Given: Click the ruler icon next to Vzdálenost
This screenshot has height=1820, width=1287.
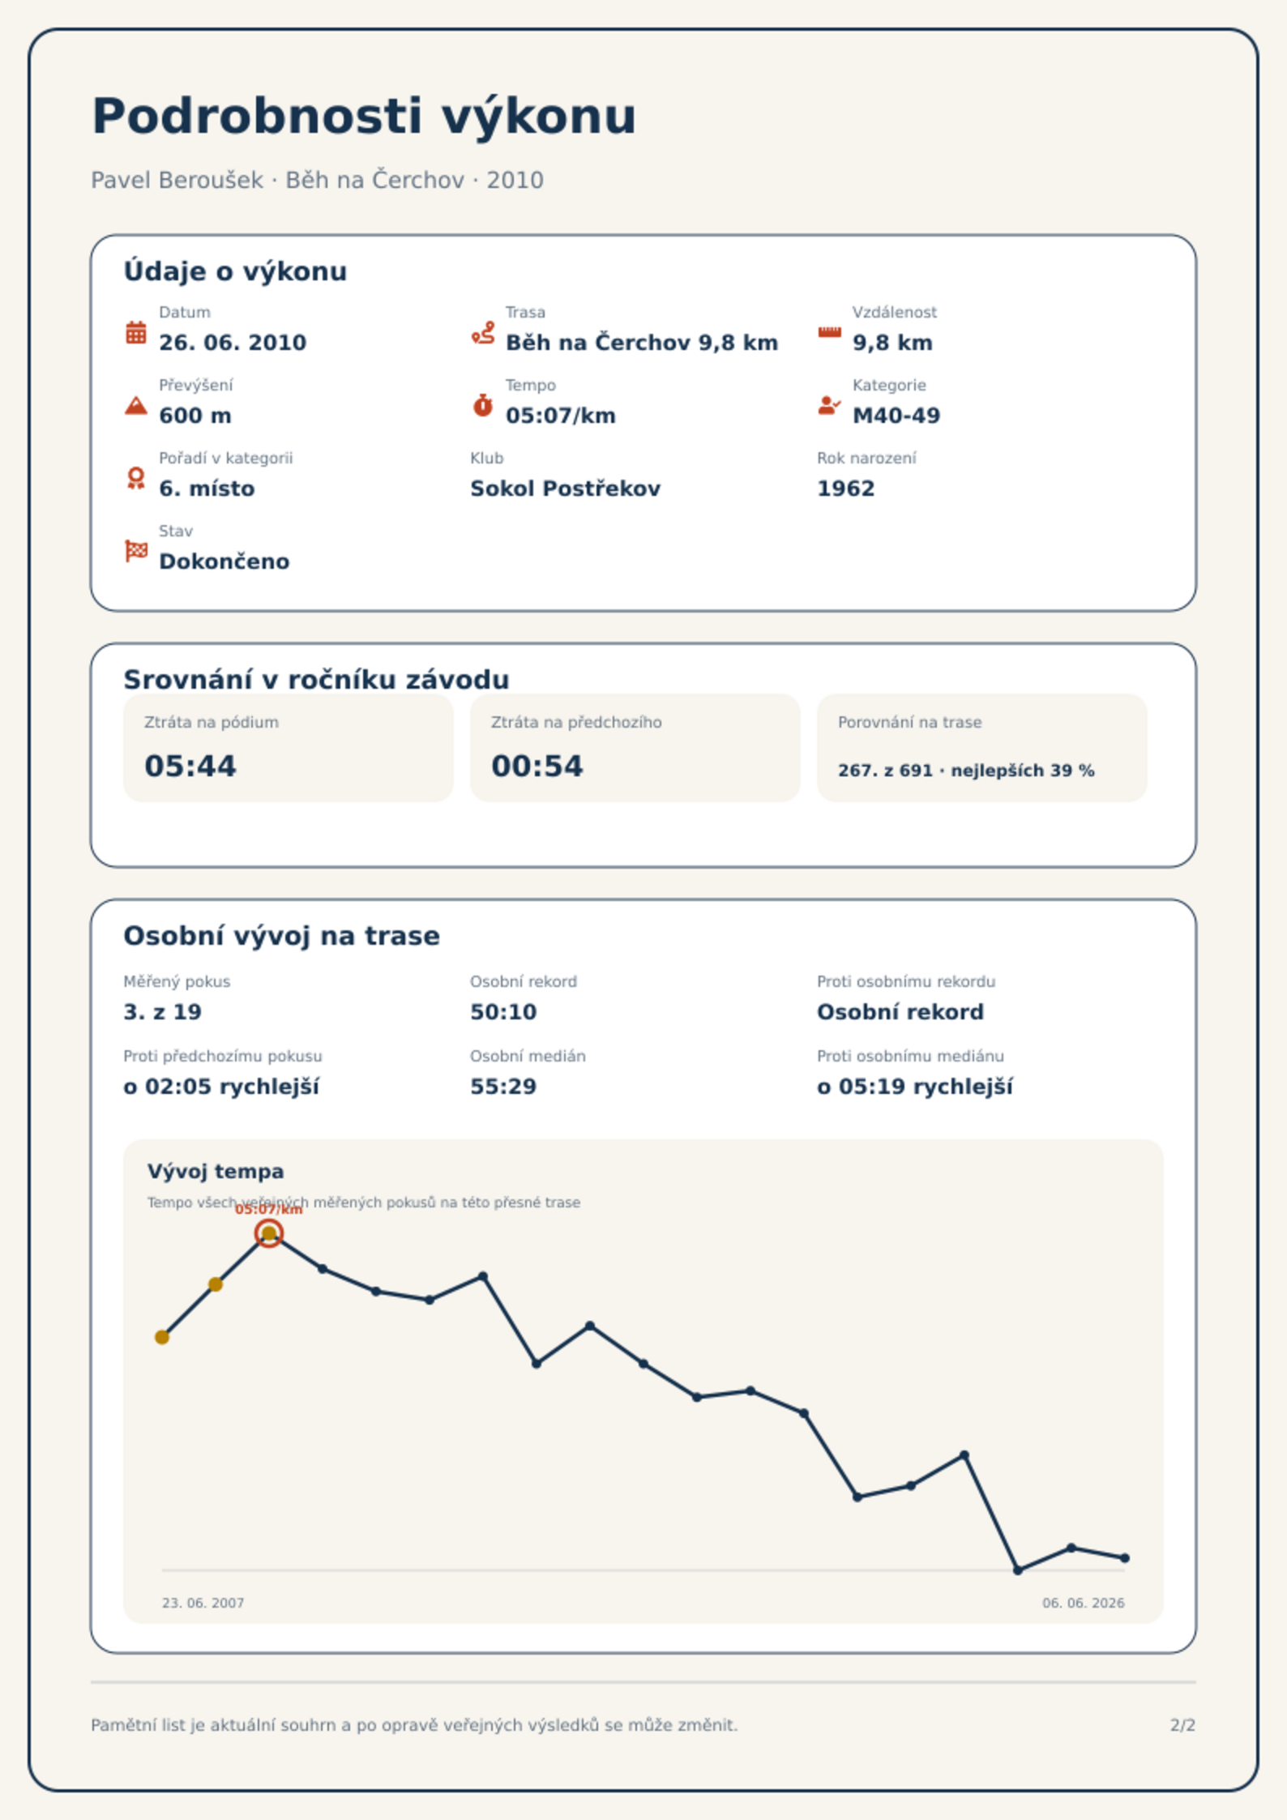Looking at the screenshot, I should coord(829,332).
